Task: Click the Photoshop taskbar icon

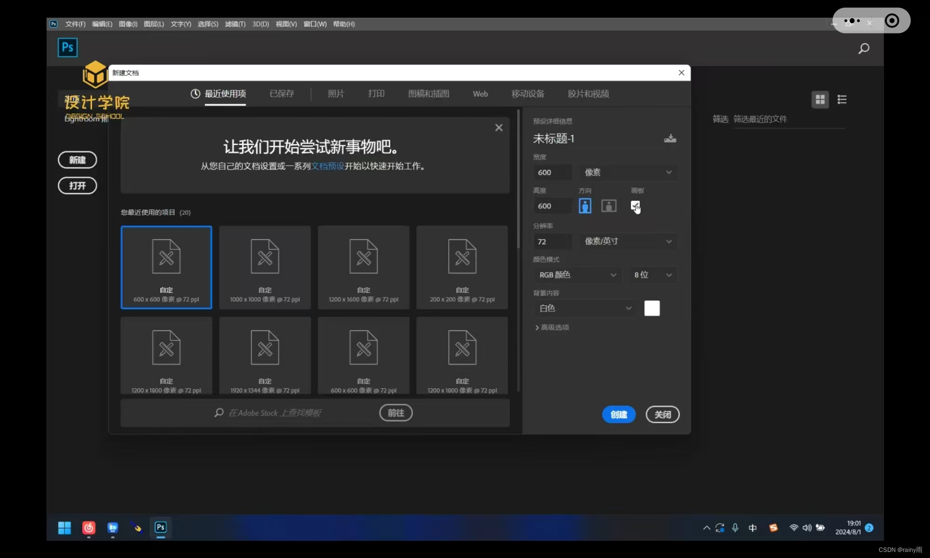Action: pos(160,527)
